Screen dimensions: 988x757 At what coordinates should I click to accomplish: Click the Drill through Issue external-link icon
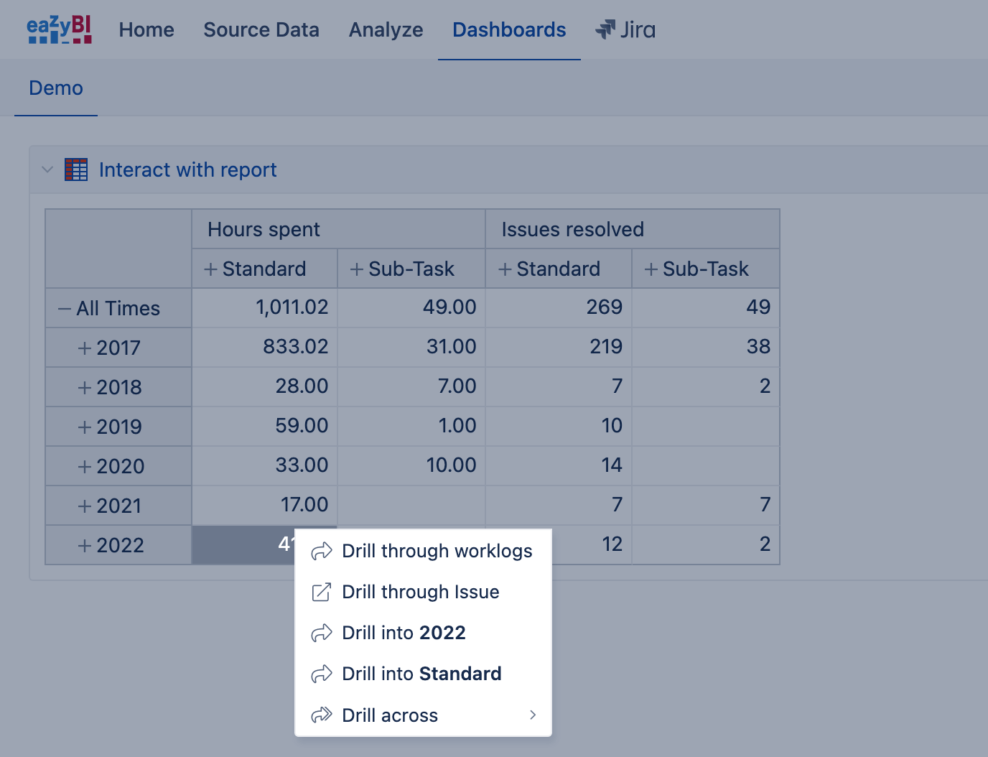click(x=322, y=592)
